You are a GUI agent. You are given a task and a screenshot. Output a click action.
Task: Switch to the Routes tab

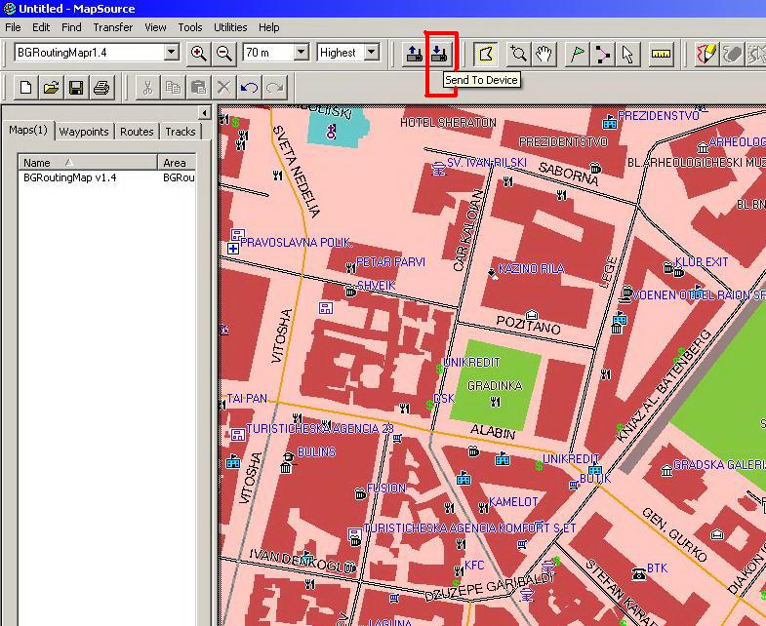(137, 132)
